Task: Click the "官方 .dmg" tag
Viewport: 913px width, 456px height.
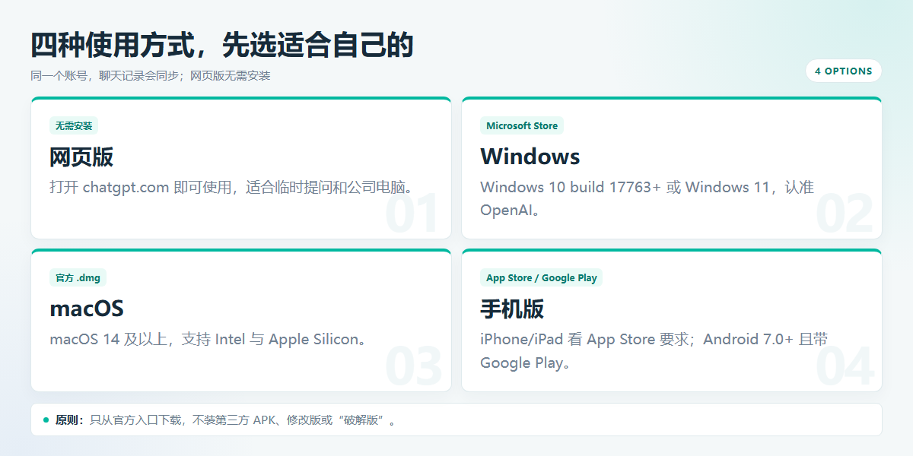Action: (x=78, y=278)
